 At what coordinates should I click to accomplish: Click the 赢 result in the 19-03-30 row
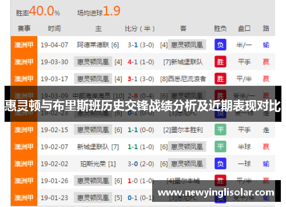click(266, 62)
